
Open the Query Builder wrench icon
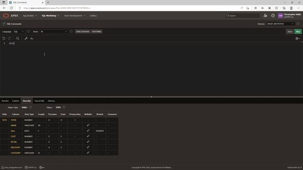coord(26,39)
